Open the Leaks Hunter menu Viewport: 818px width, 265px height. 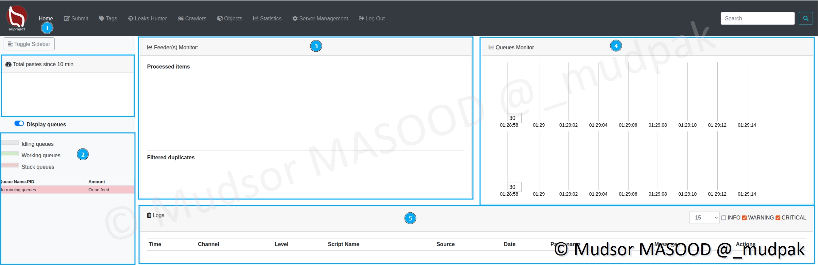(x=147, y=18)
